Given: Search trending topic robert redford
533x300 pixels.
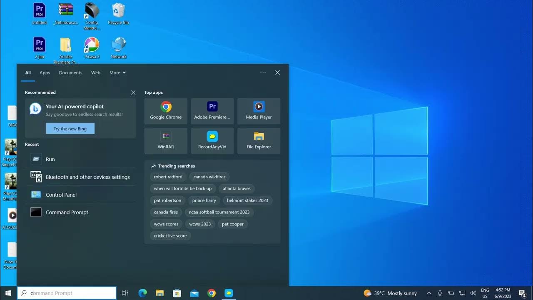Looking at the screenshot, I should (x=168, y=177).
